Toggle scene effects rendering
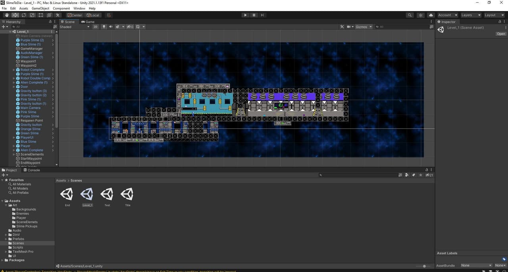The width and height of the screenshot is (508, 272). [x=117, y=27]
